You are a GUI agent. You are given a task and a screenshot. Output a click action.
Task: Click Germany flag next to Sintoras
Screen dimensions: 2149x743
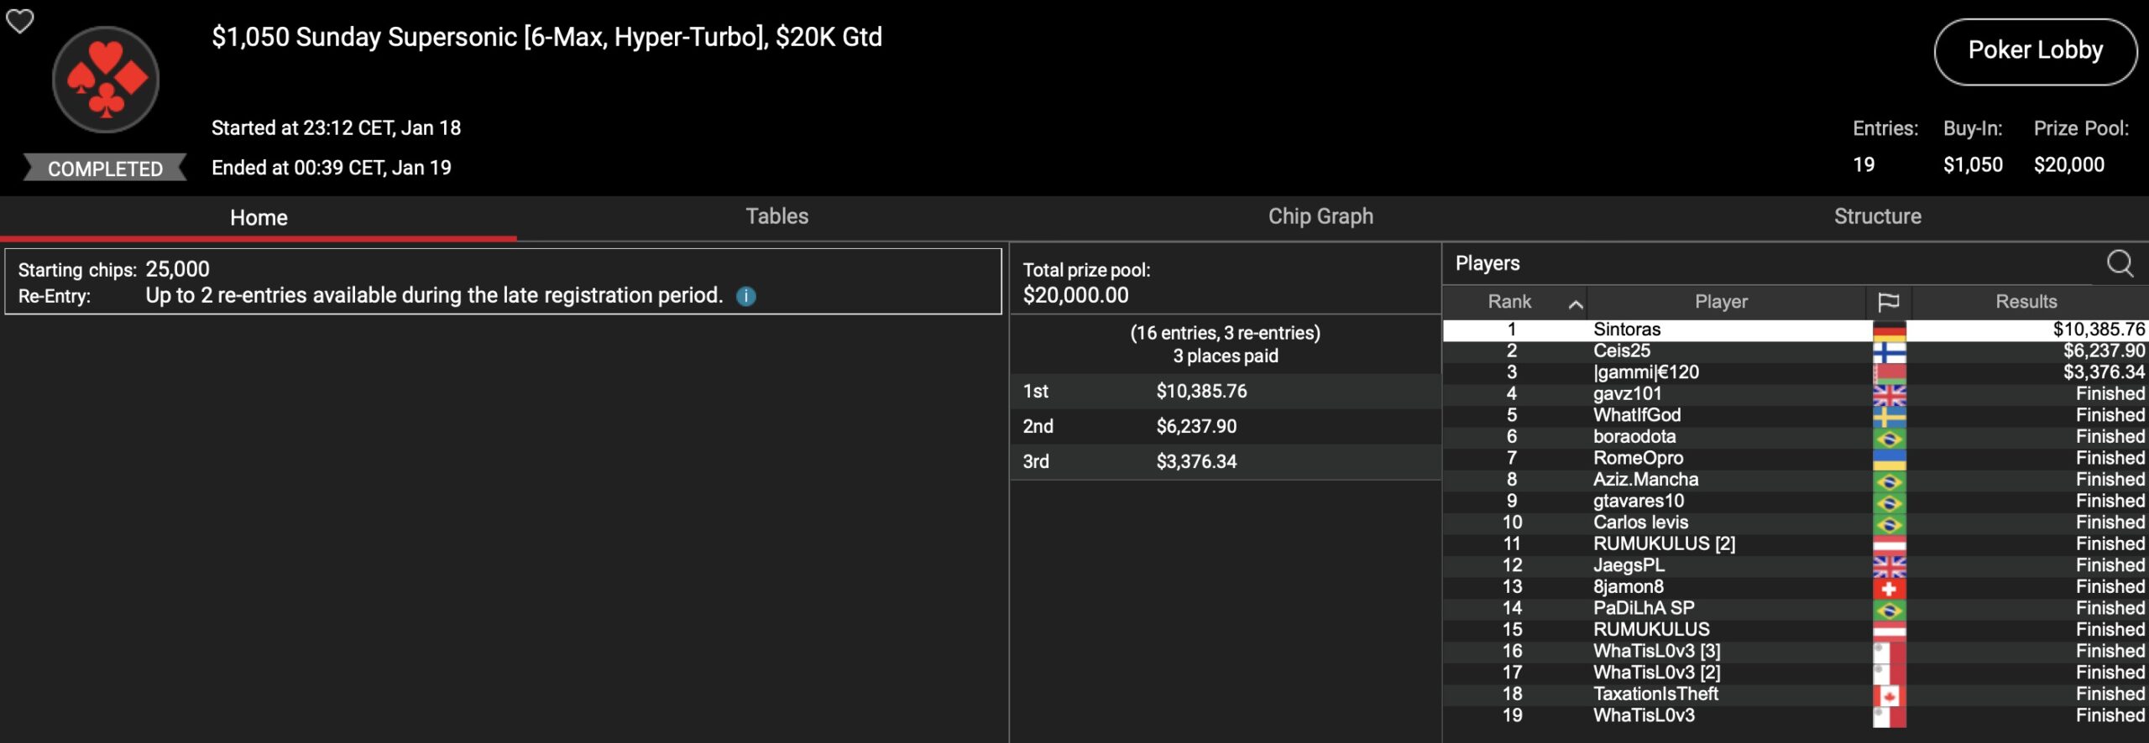[x=1889, y=330]
